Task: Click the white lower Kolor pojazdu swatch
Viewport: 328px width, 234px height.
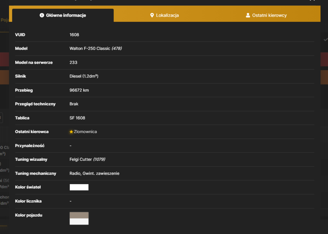Action: pos(79,222)
